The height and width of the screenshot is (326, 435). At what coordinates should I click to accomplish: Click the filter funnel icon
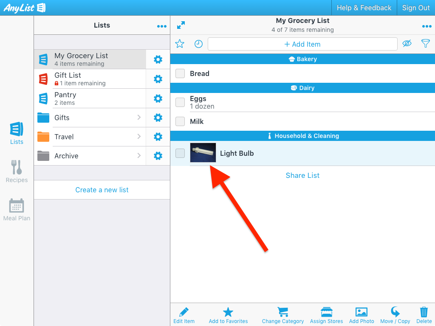[425, 43]
